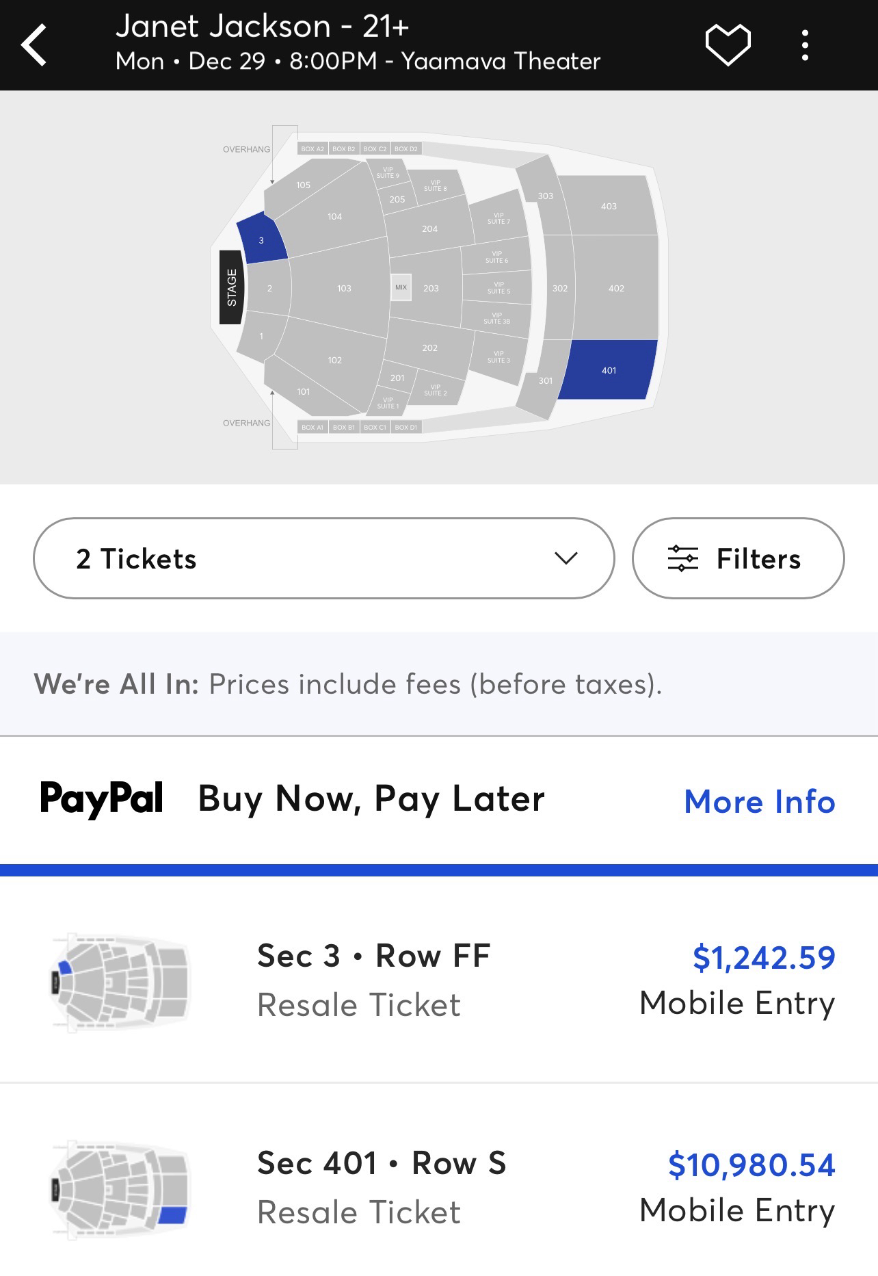Open the three-dot more options menu

[x=805, y=45]
